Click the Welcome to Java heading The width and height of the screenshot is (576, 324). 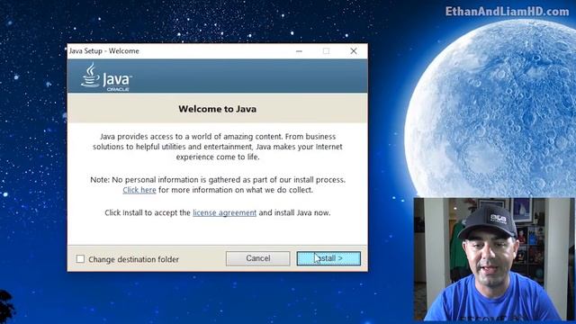point(218,109)
